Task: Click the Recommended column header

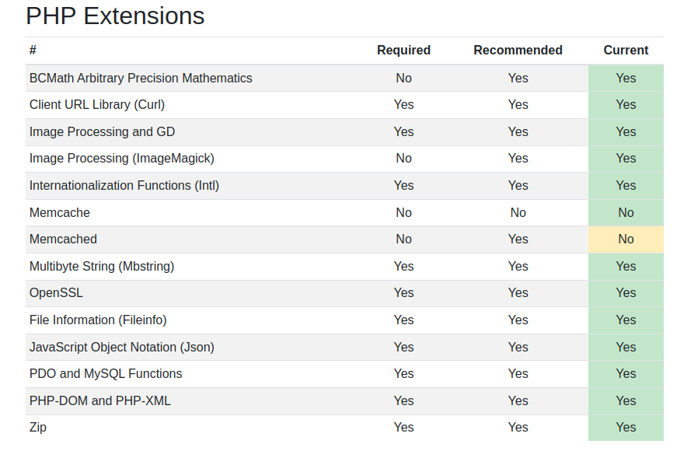Action: pyautogui.click(x=518, y=51)
